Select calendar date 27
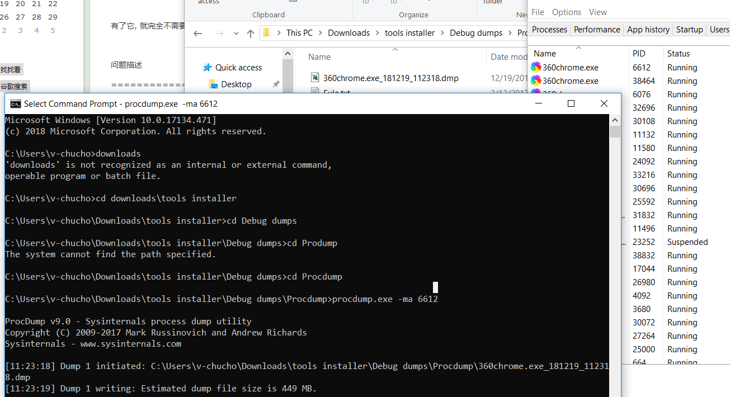 pyautogui.click(x=20, y=17)
